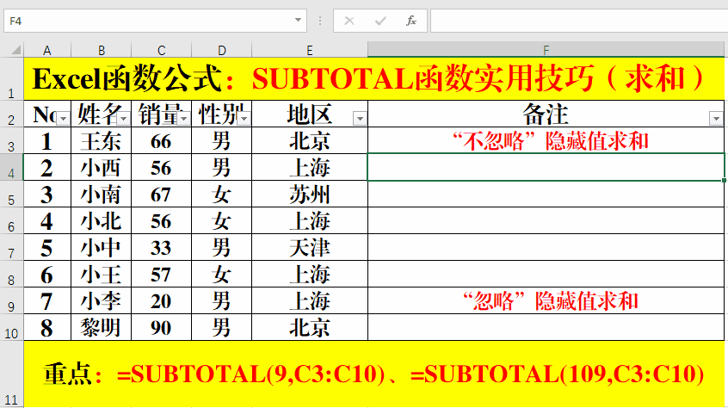Select sales cell with value 66
The width and height of the screenshot is (728, 408).
click(x=161, y=140)
